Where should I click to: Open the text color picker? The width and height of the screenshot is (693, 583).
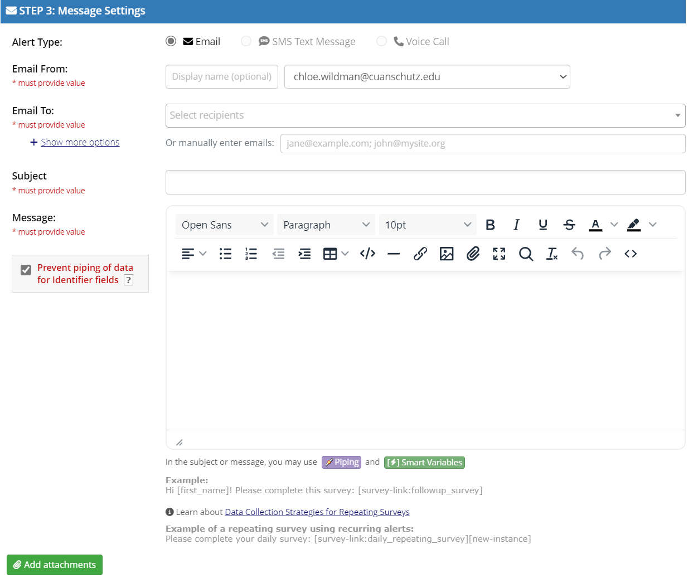click(595, 225)
